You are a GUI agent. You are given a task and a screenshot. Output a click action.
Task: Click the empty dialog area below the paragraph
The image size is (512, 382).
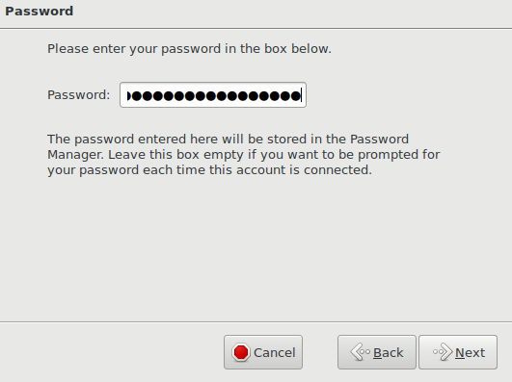[x=256, y=249]
